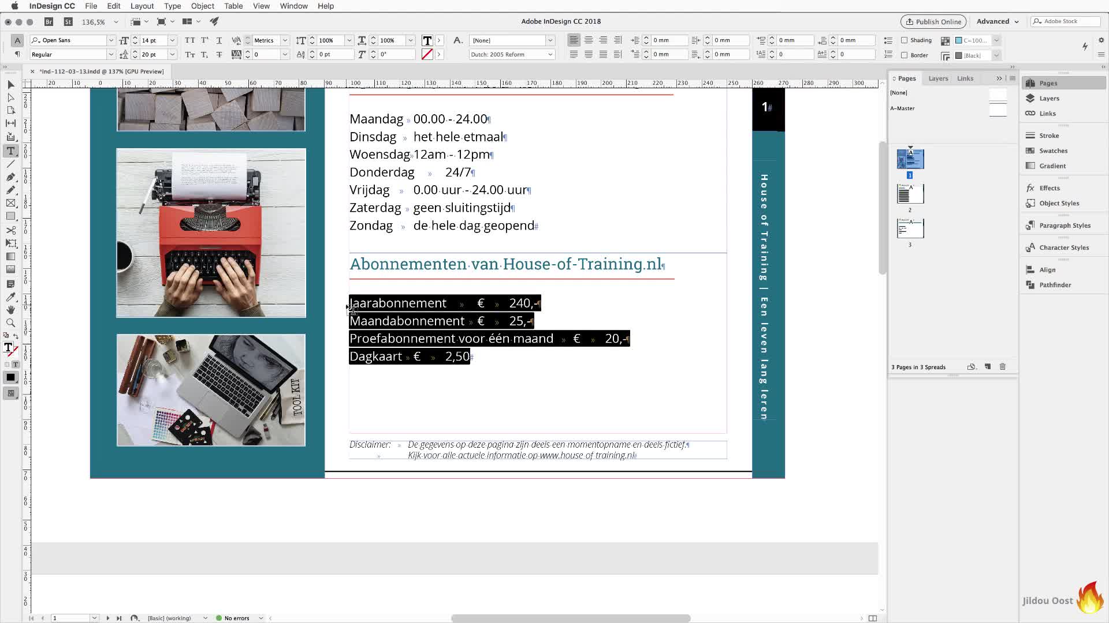Open Quick Apply lightning icon
1109x623 pixels.
1085,46
